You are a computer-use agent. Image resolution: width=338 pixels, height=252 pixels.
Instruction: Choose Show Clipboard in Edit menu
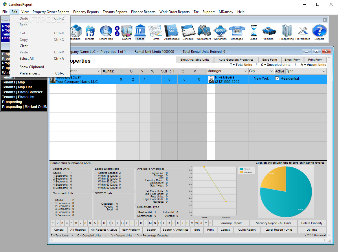pos(40,67)
